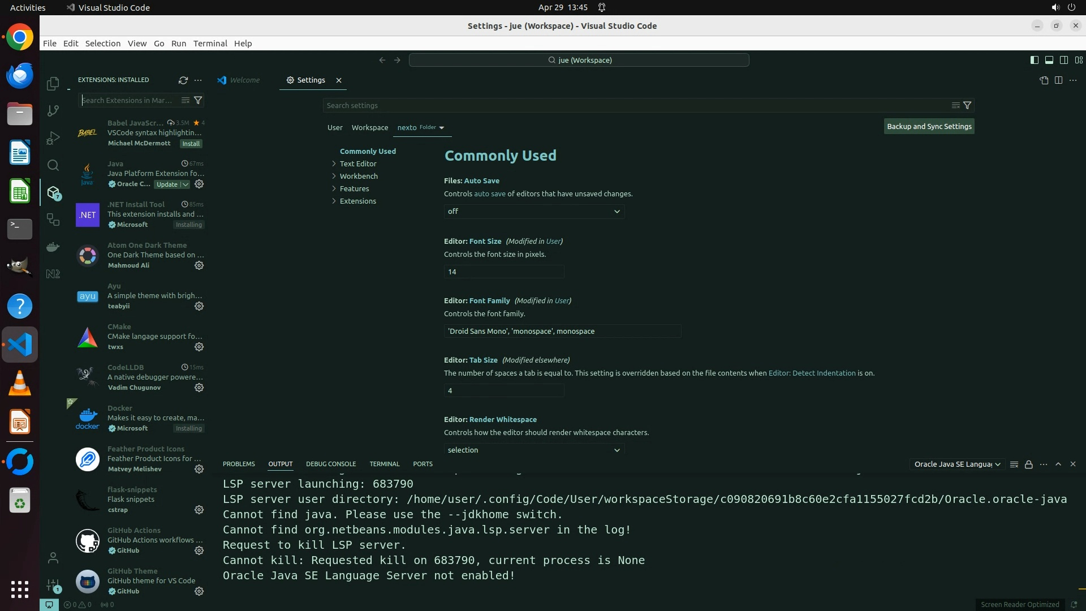Screen dimensions: 1086x611
Task: Open the Terminal menu
Action: pos(210,44)
